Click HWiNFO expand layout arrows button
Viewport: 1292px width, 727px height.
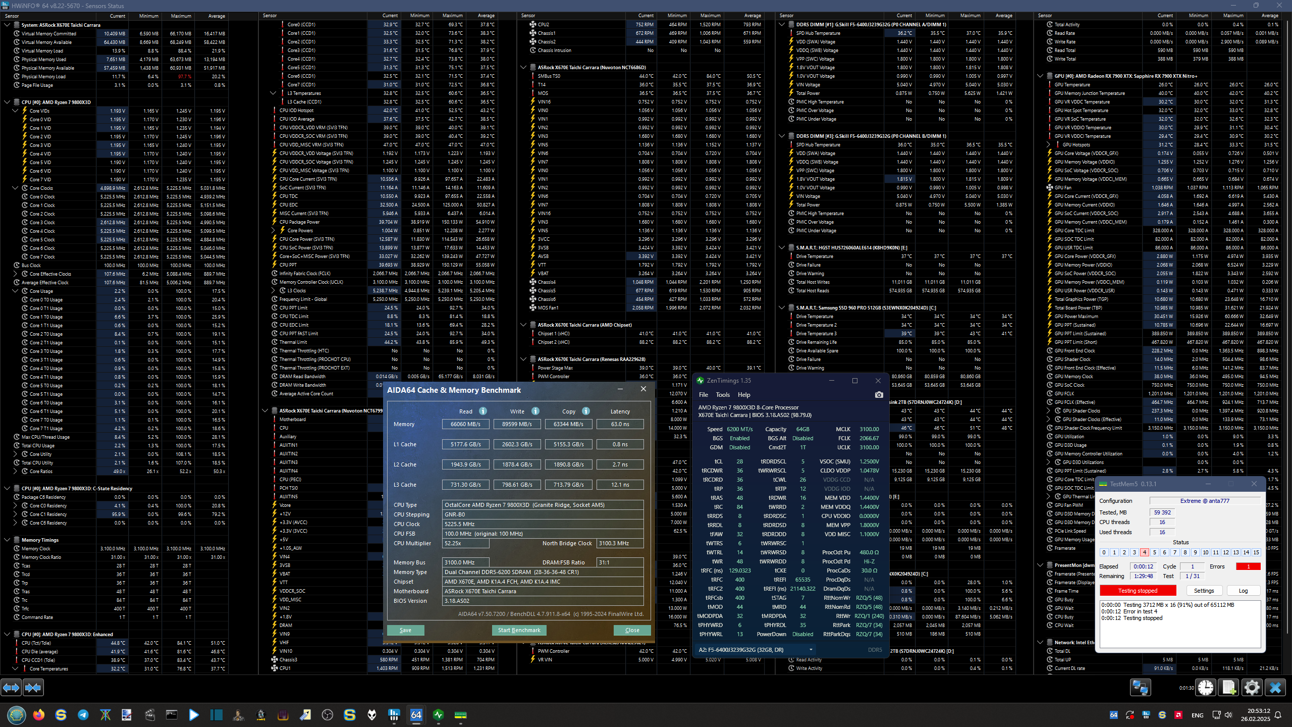[x=11, y=688]
